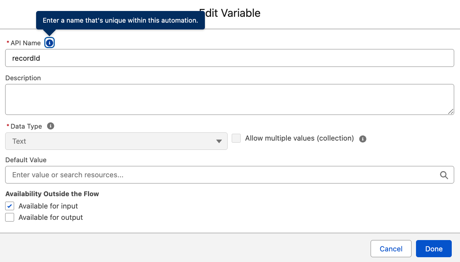This screenshot has width=460, height=262.
Task: Click the Done button
Action: 434,249
